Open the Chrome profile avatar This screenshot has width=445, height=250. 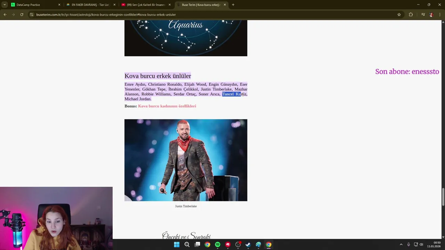pos(431,15)
